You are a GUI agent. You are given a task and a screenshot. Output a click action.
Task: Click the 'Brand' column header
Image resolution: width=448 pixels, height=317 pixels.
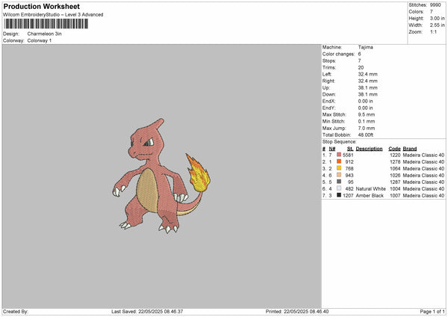pyautogui.click(x=410, y=149)
